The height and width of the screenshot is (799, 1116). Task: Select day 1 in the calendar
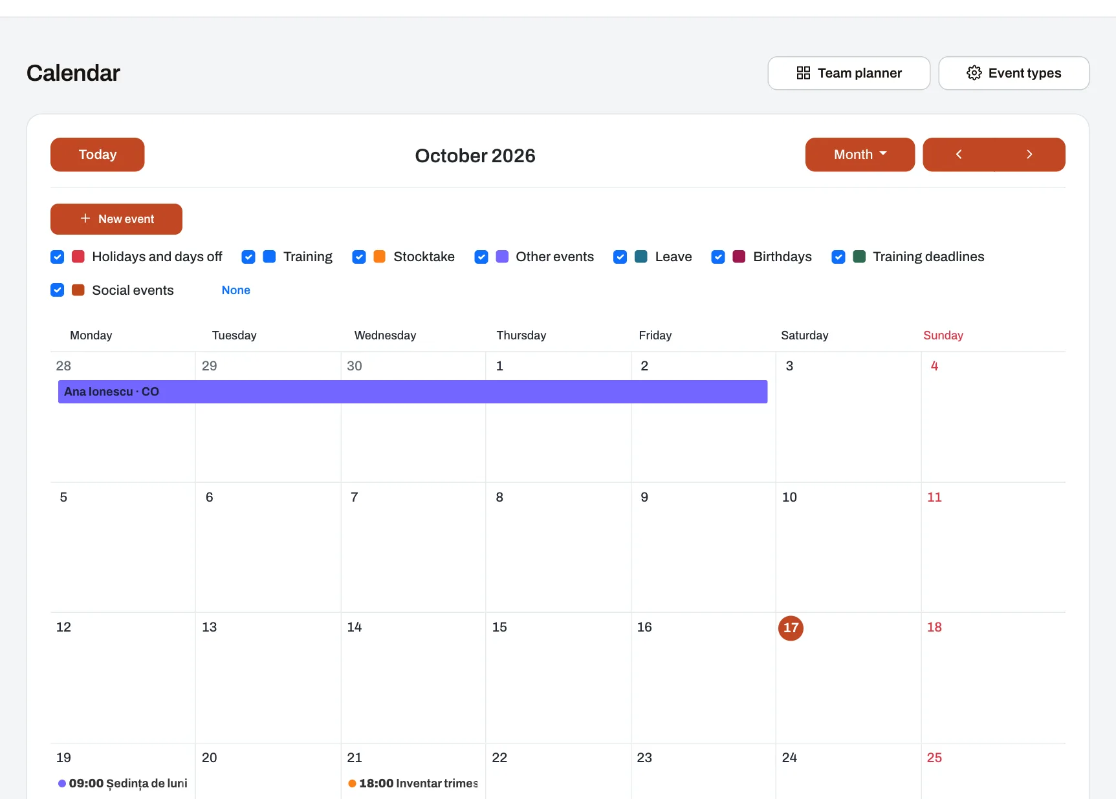coord(499,366)
